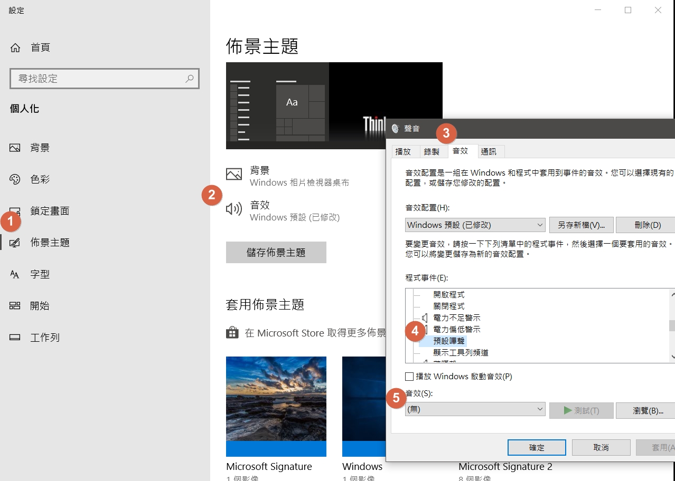Click 確定 in the 聲音 dialog
Screen dimensions: 675x481
(537, 447)
